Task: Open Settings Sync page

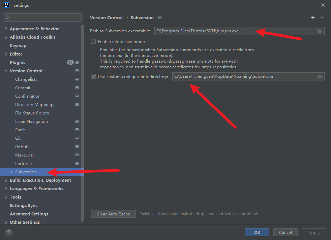Action: 24,206
